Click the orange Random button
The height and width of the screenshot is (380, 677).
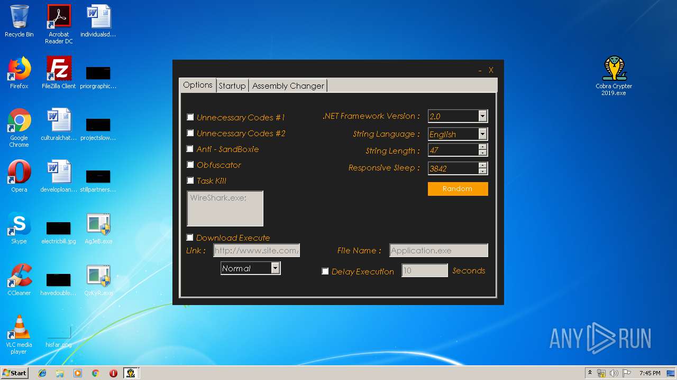[458, 189]
